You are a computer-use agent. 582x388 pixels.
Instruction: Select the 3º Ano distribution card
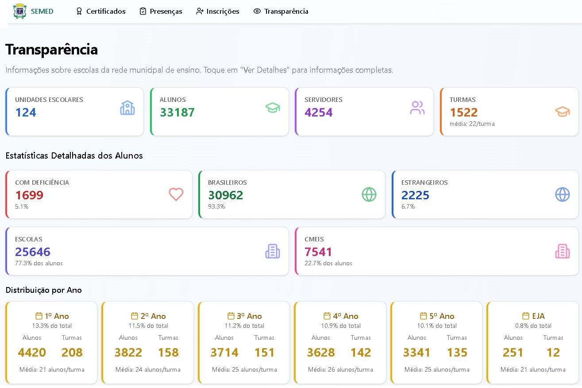pyautogui.click(x=244, y=342)
